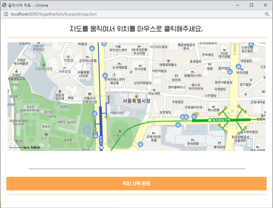Click City Hall station exit 3 marker
Screen dimensions: 273x208
pyautogui.click(x=95, y=118)
